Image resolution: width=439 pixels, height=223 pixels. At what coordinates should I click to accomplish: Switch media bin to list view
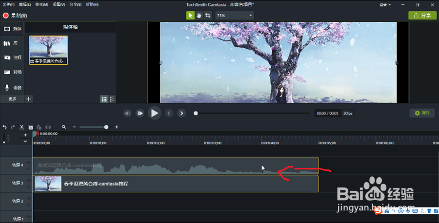[112, 99]
